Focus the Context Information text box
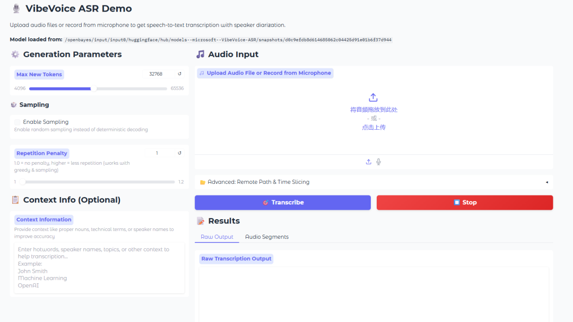 (x=99, y=267)
